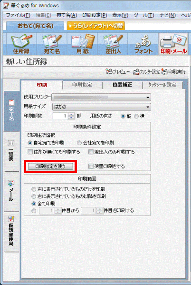
Task: Switch to the 位置補正 tab
Action: (x=123, y=85)
